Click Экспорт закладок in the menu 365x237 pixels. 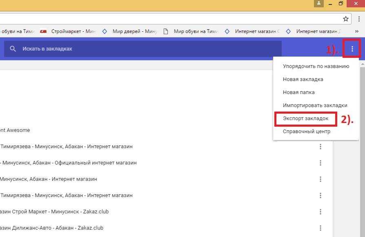point(305,118)
